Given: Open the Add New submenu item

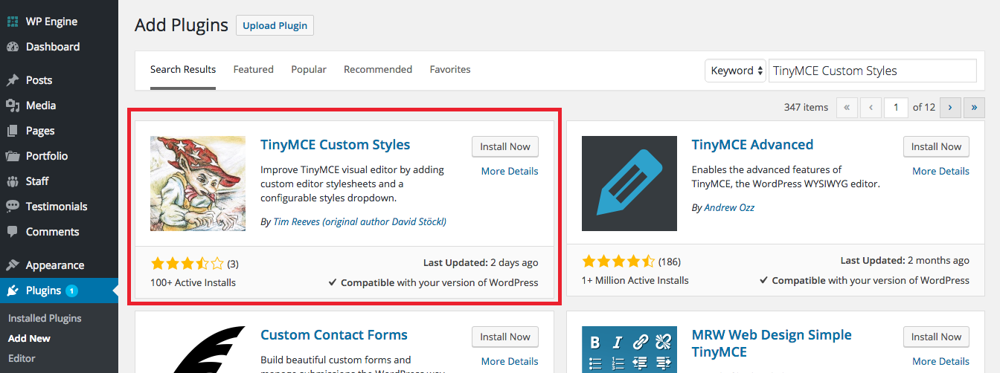Looking at the screenshot, I should point(29,338).
